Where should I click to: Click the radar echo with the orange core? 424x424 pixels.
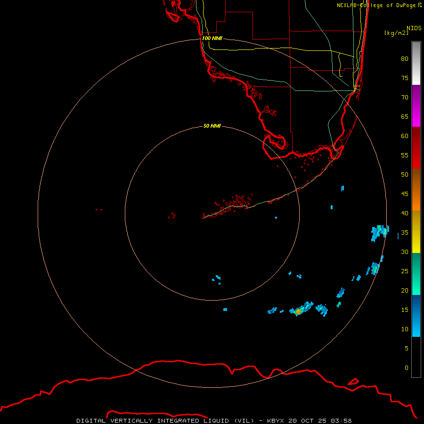301,309
